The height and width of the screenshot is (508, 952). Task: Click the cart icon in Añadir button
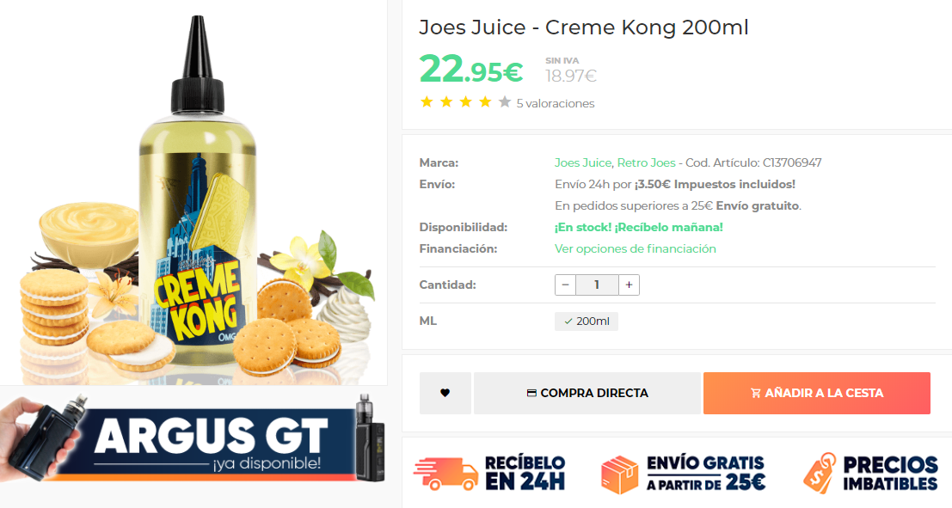click(755, 394)
